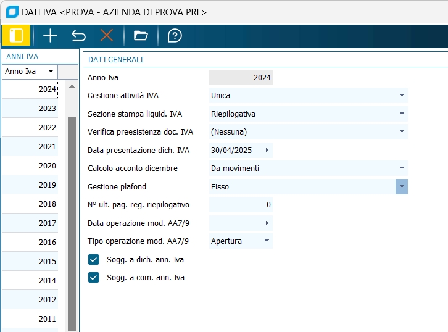
Task: Open Gestione plafond dropdown arrow
Action: click(x=402, y=186)
